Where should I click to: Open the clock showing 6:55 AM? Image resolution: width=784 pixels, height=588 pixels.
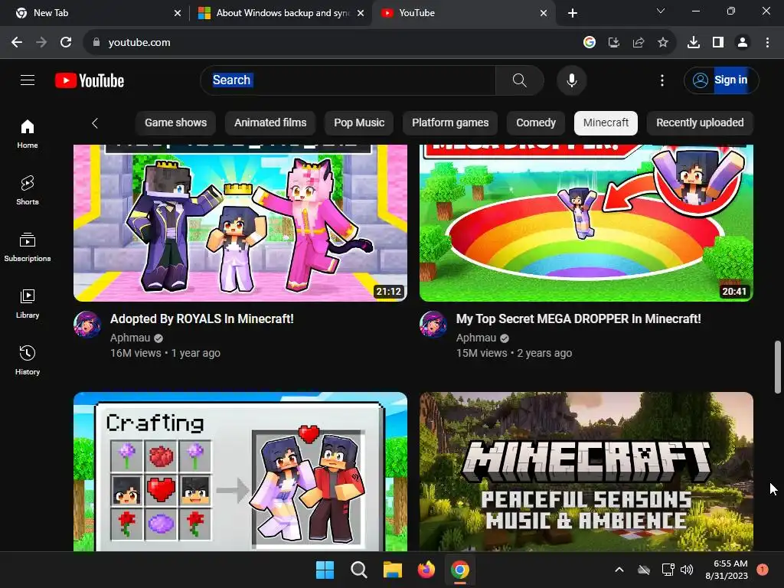coord(727,570)
